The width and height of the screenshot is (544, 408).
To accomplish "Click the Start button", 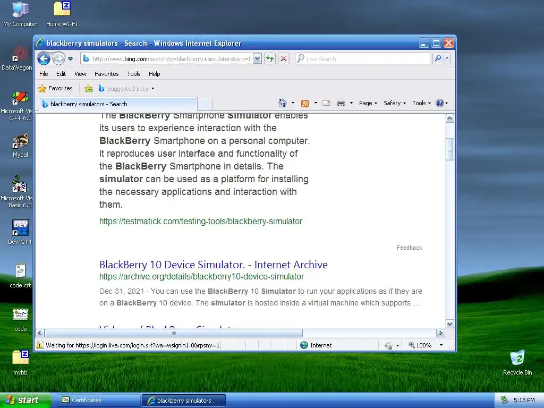I will tap(25, 401).
